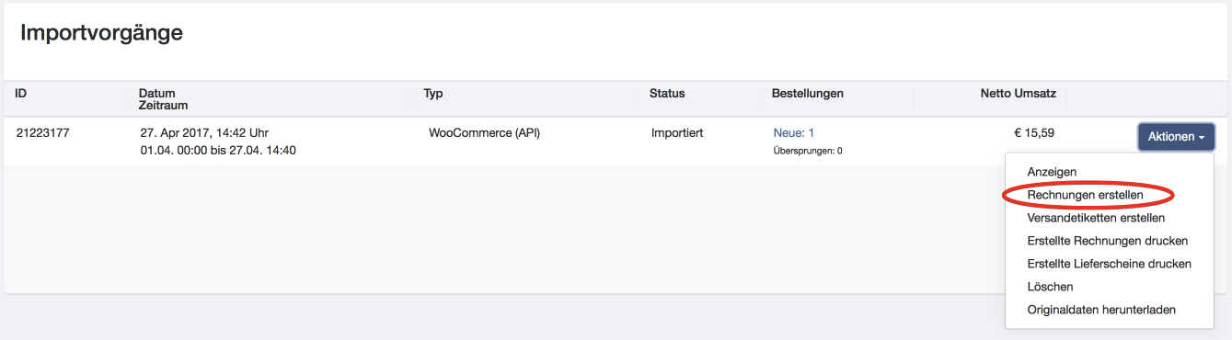Click the Importvorgänge page heading
This screenshot has height=340, width=1232.
click(x=101, y=33)
